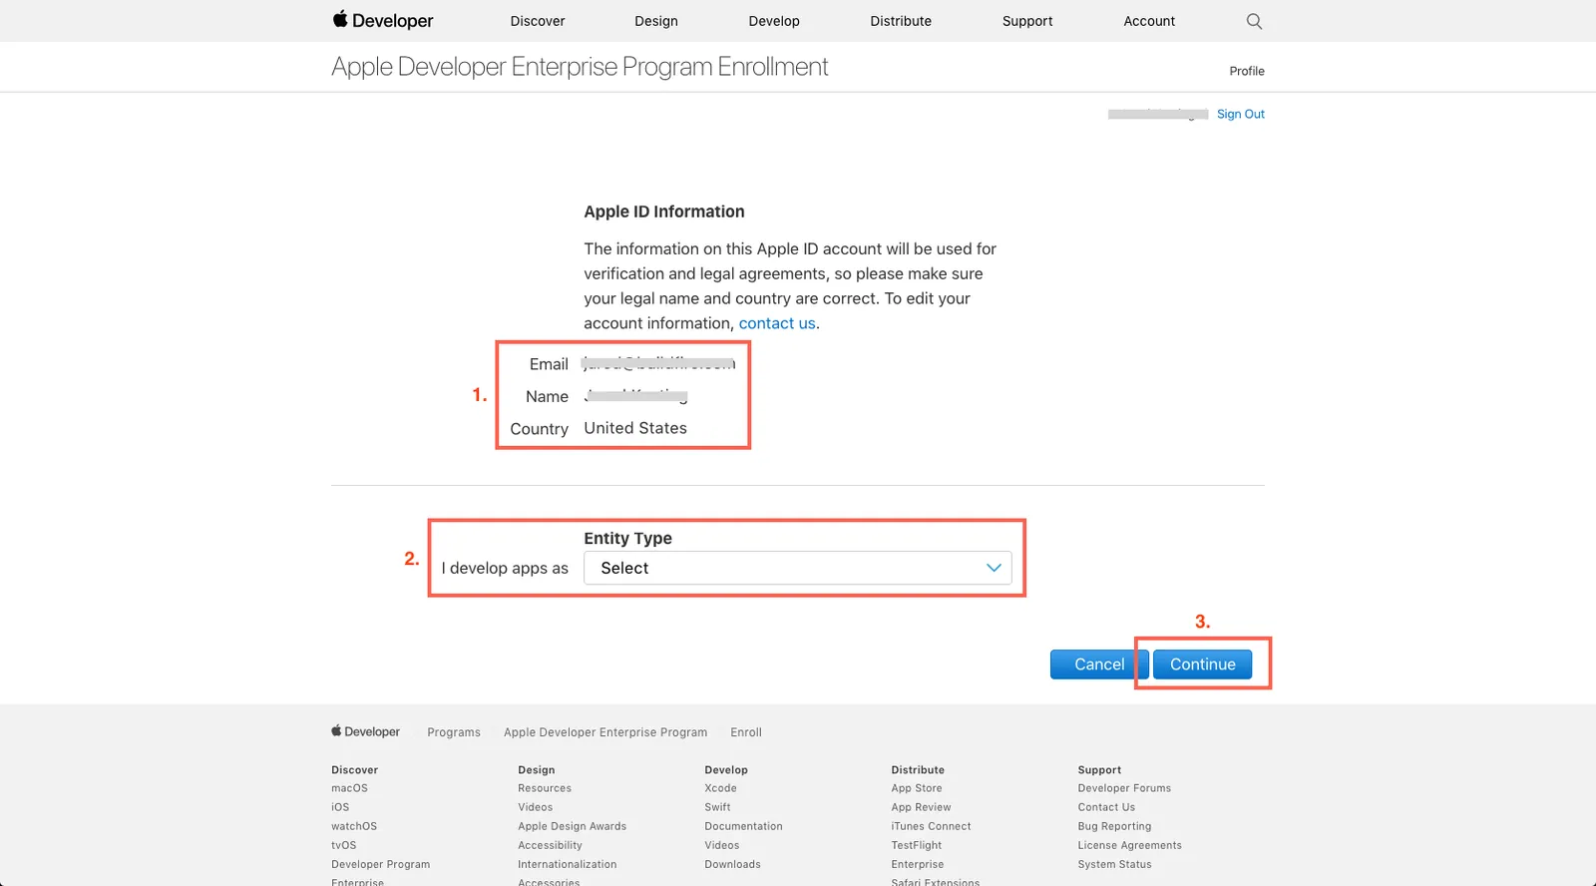Screen dimensions: 1596x886
Task: Click the Sign Out link
Action: [x=1241, y=114]
